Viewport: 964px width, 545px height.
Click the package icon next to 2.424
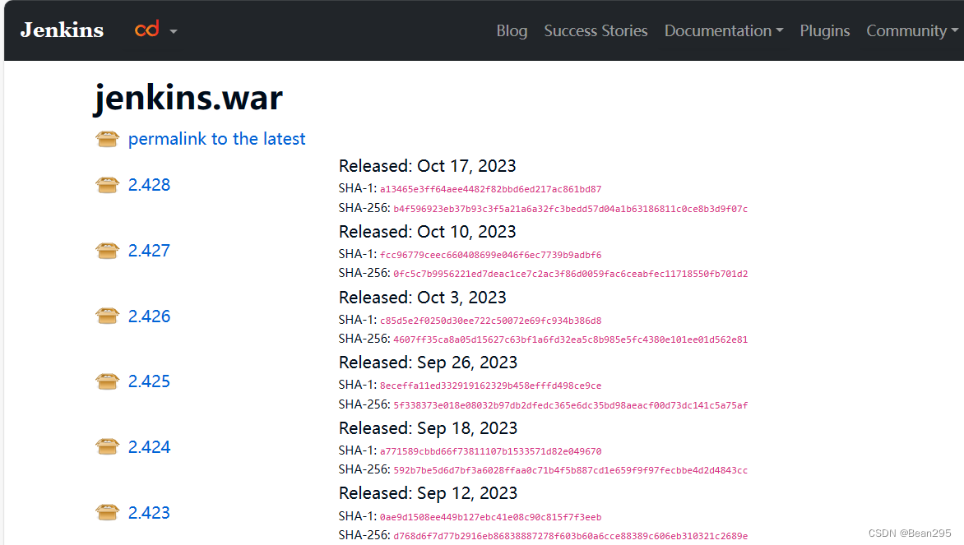[107, 446]
